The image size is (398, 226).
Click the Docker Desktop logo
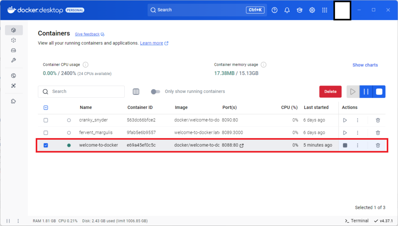pyautogui.click(x=35, y=10)
